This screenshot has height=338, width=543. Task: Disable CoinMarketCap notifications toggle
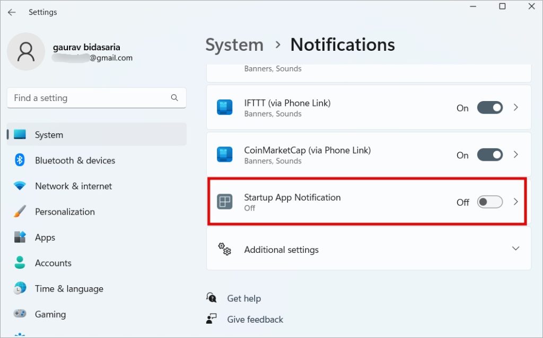[x=489, y=155]
